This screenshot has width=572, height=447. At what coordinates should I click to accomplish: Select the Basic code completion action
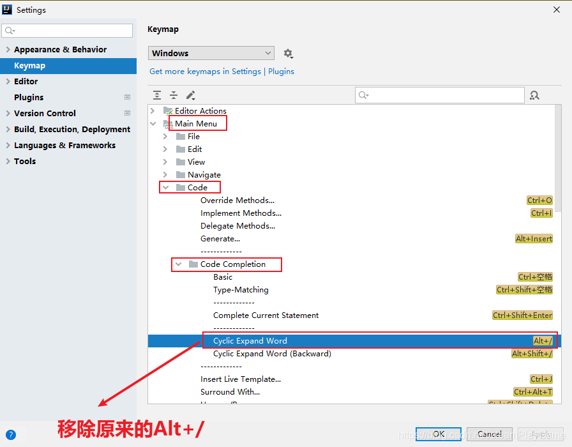(223, 277)
